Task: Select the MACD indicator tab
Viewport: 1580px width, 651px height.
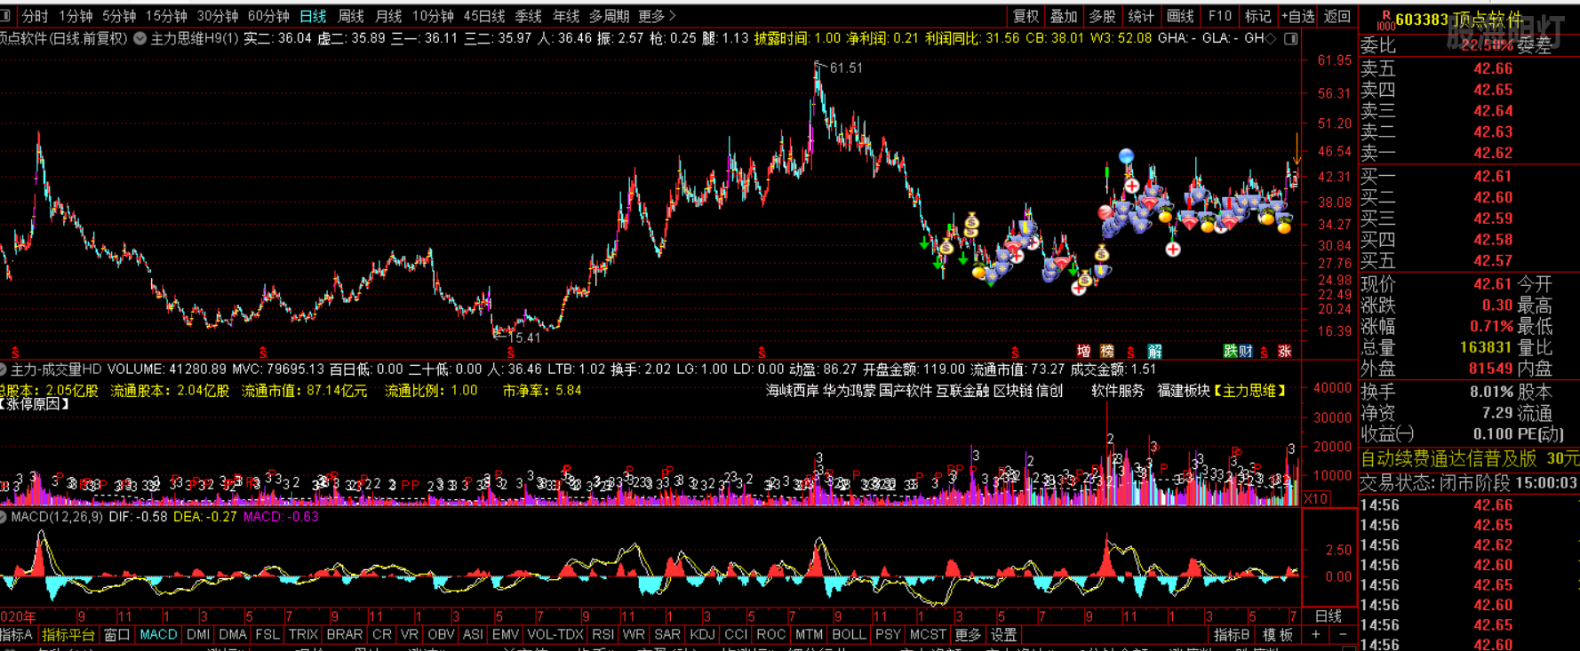Action: (x=158, y=634)
